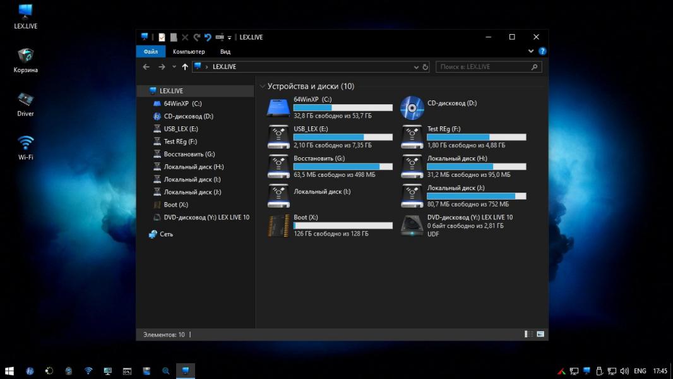Open DVD-дисковод (Y:) LEX LIVE 10 drive

412,226
